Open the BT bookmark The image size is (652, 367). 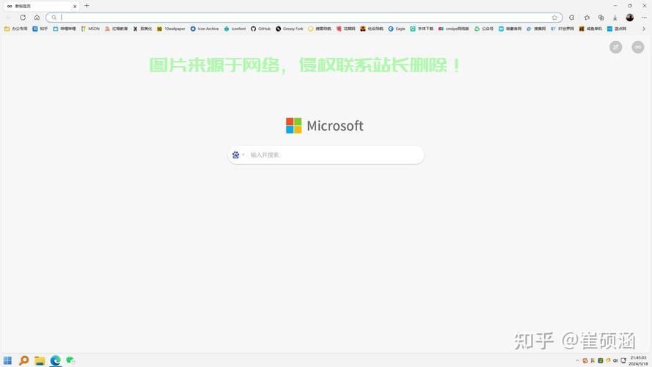(563, 29)
